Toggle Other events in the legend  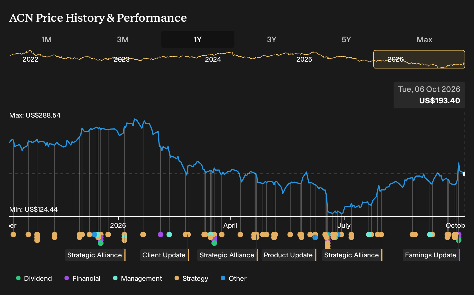point(234,278)
